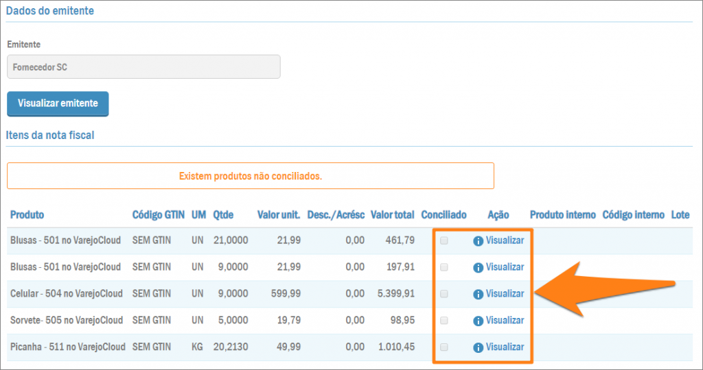The width and height of the screenshot is (703, 370).
Task: Tick the Conciliado checkbox for Sorvete- 505
Action: (444, 321)
